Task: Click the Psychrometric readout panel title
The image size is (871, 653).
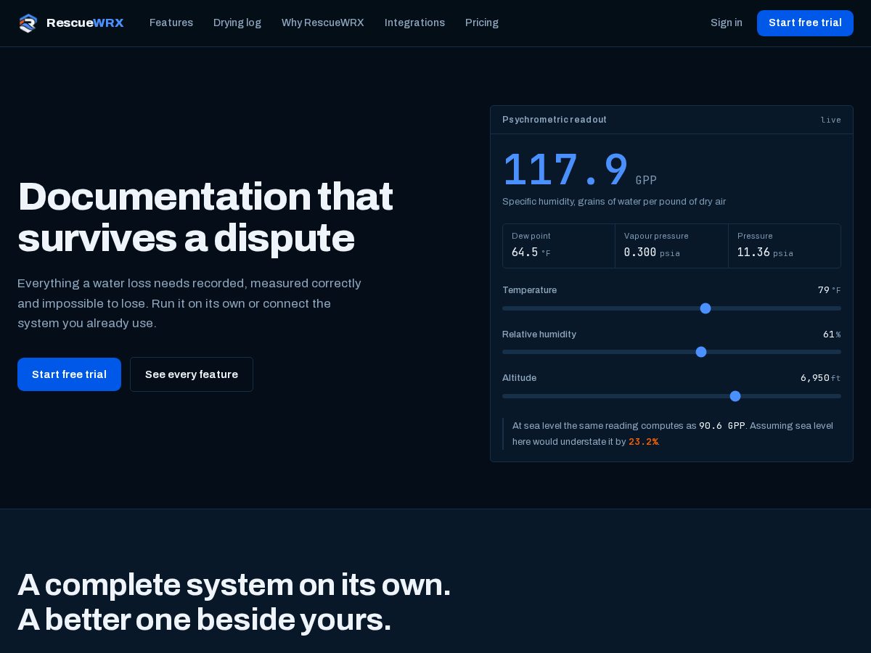Action: pos(555,120)
